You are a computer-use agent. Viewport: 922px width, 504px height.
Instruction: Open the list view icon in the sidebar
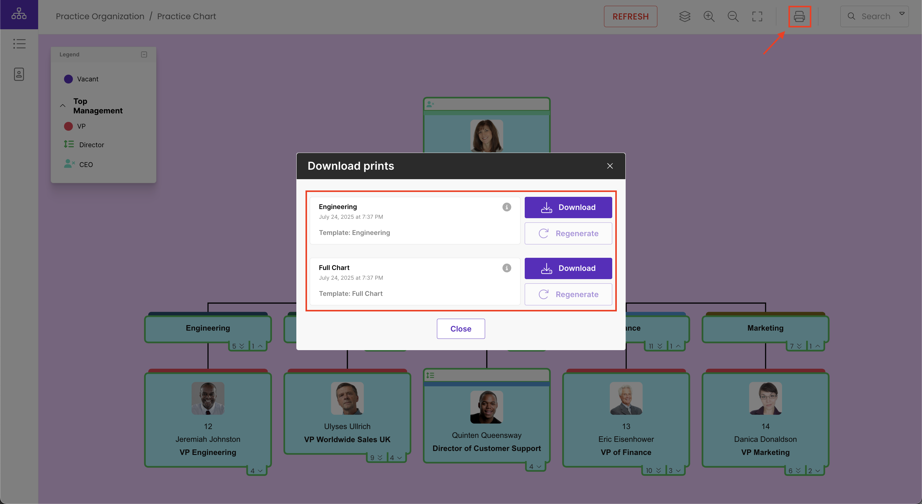click(x=19, y=44)
